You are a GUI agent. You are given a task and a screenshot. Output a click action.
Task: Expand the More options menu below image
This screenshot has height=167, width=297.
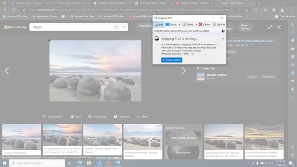142,116
